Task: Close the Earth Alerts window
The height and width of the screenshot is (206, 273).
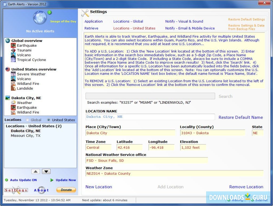Action: point(264,3)
